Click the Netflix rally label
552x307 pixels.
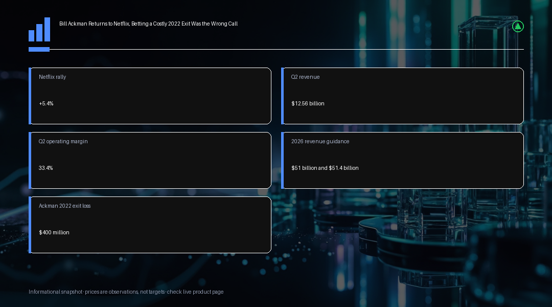pyautogui.click(x=53, y=77)
